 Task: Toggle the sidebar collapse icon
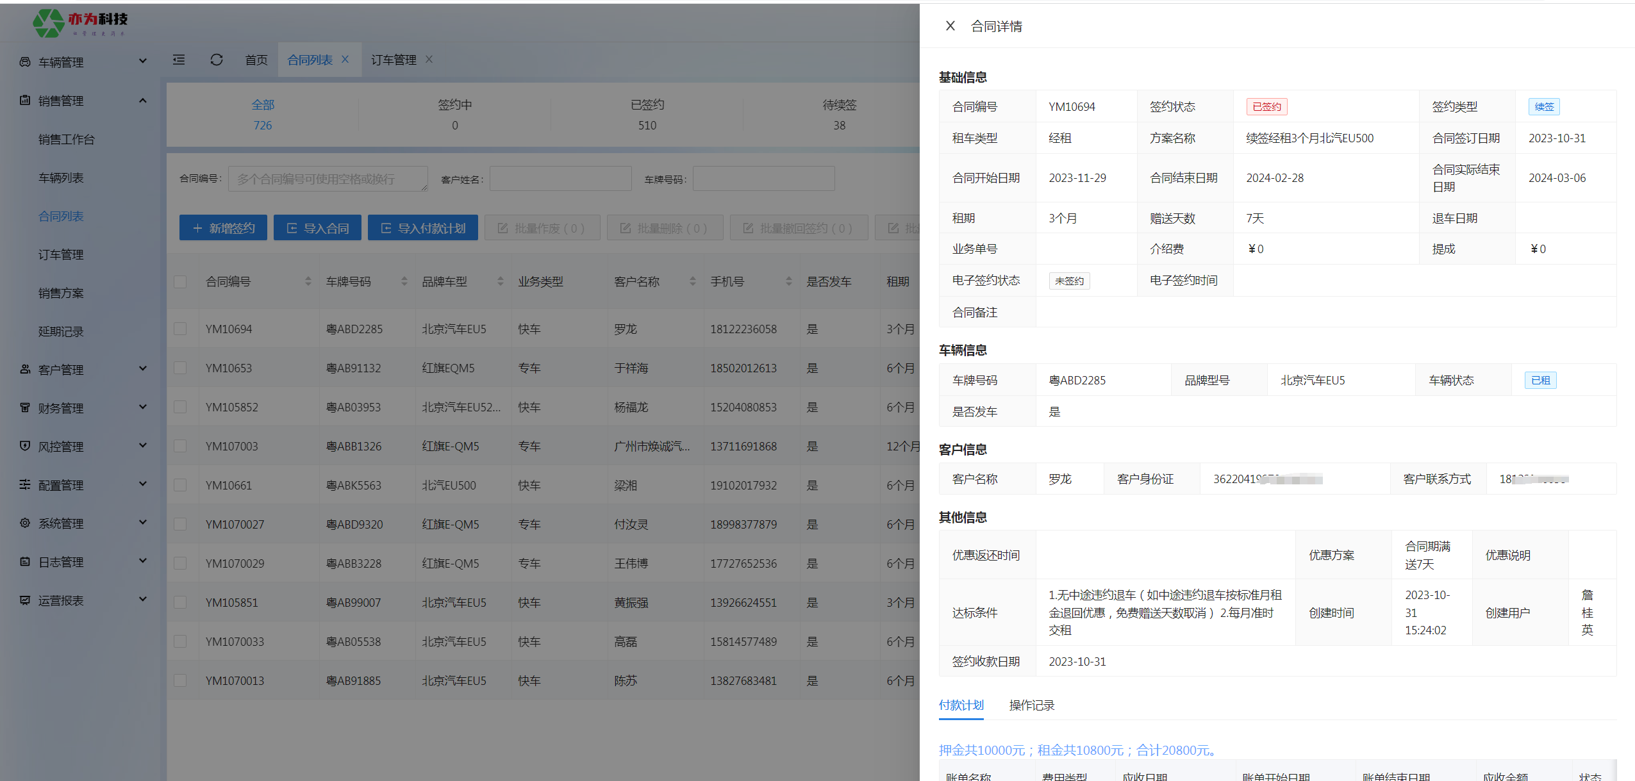179,60
